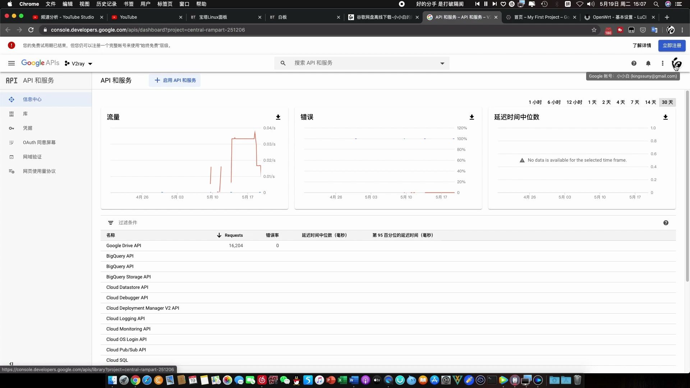
Task: Switch to the OpenWrt LuCI tab
Action: 620,17
